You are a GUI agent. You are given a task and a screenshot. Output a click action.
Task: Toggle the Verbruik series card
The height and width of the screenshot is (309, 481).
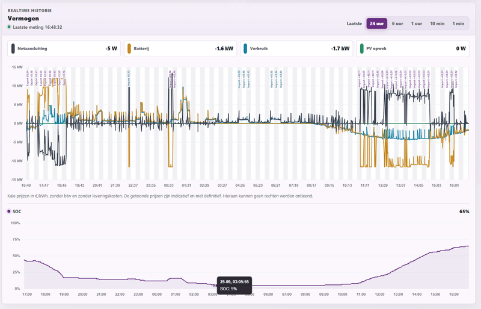coord(296,49)
